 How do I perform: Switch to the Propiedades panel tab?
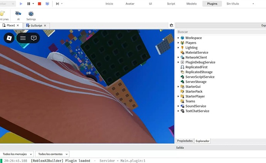[185, 141]
